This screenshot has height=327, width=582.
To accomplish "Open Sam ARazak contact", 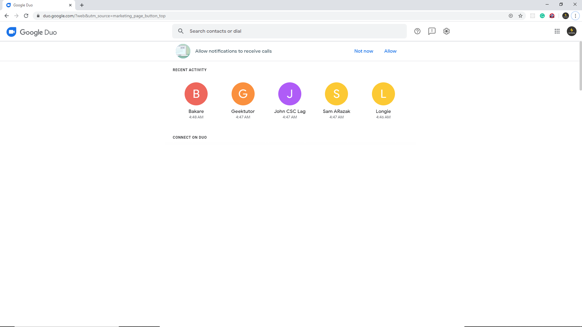I will pyautogui.click(x=336, y=94).
